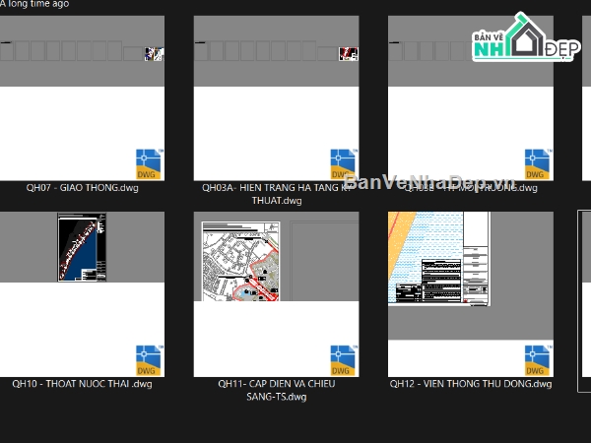Viewport: 591px width, 443px height.
Task: Click the DWG icon on QH07 file
Action: pyautogui.click(x=150, y=164)
